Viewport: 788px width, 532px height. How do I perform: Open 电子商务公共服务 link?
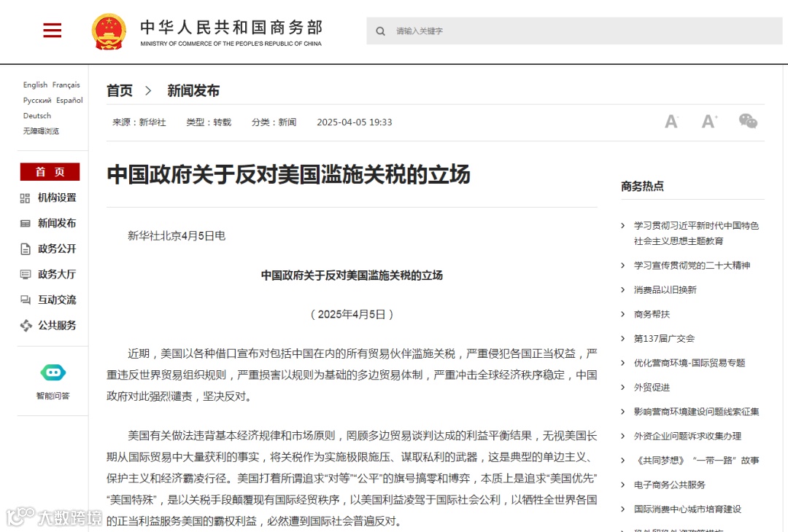tap(669, 485)
